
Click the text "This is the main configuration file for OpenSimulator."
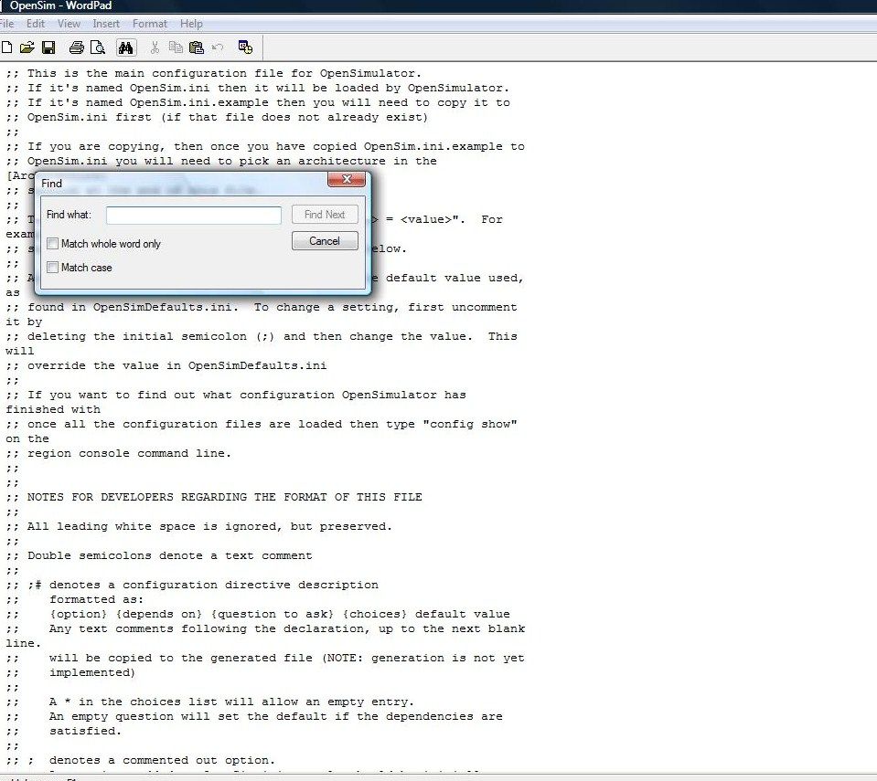pyautogui.click(x=224, y=73)
